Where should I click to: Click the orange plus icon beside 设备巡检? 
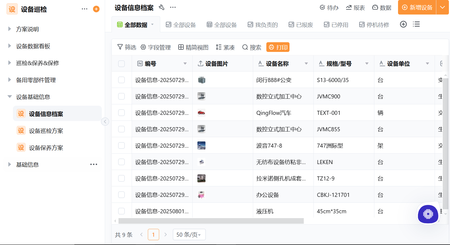click(x=96, y=9)
